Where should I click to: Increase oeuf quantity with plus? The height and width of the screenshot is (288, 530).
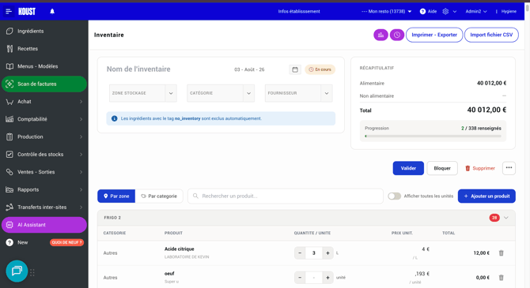[x=327, y=278]
